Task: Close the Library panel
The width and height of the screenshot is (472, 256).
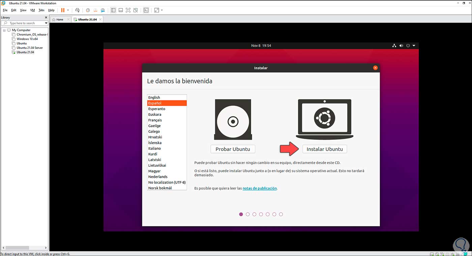Action: click(x=46, y=18)
